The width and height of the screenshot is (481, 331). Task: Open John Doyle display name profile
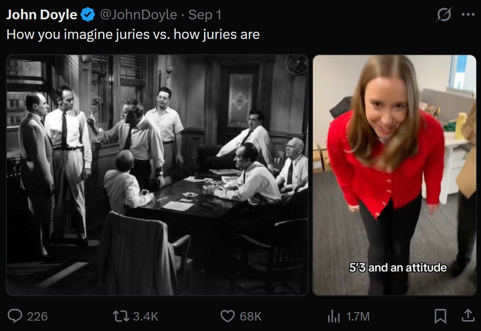(42, 14)
